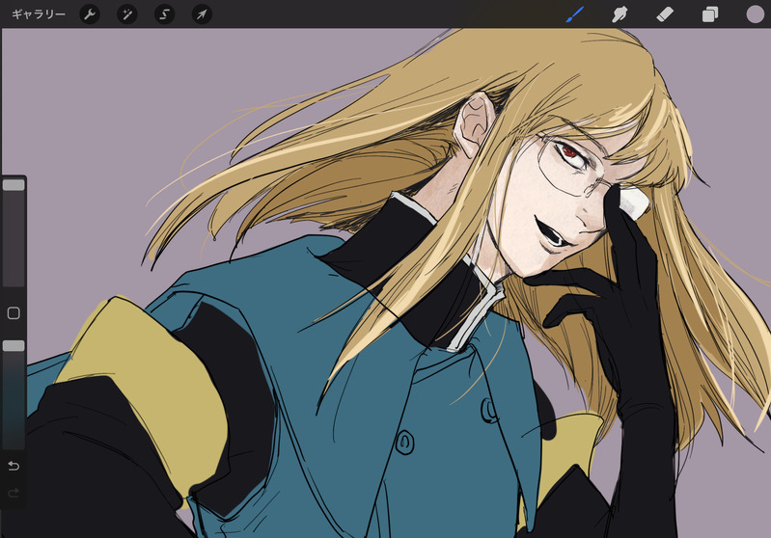Open the Adjustments magic wand menu
The width and height of the screenshot is (771, 538).
[x=126, y=14]
